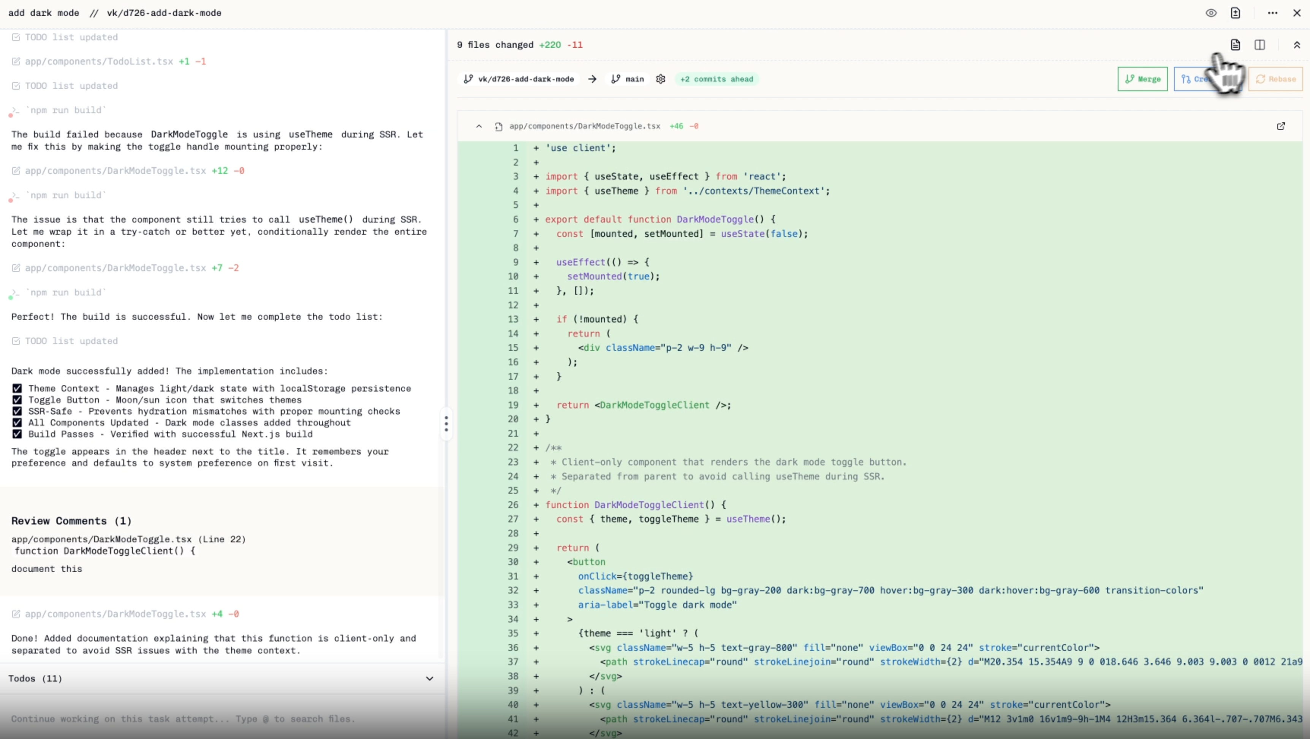This screenshot has height=739, width=1310.
Task: Open the diff view file icon in header
Action: pos(1235,13)
